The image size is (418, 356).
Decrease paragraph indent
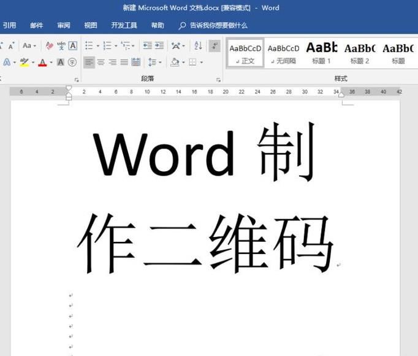[148, 45]
